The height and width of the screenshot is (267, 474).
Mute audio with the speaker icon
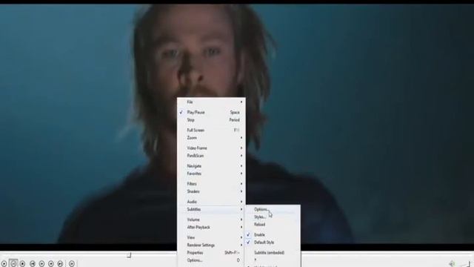452,264
